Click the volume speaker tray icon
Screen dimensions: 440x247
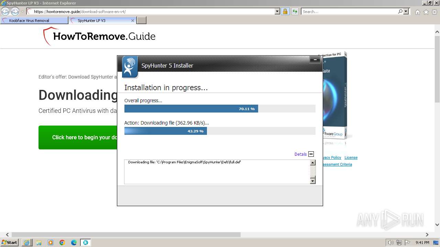391,243
